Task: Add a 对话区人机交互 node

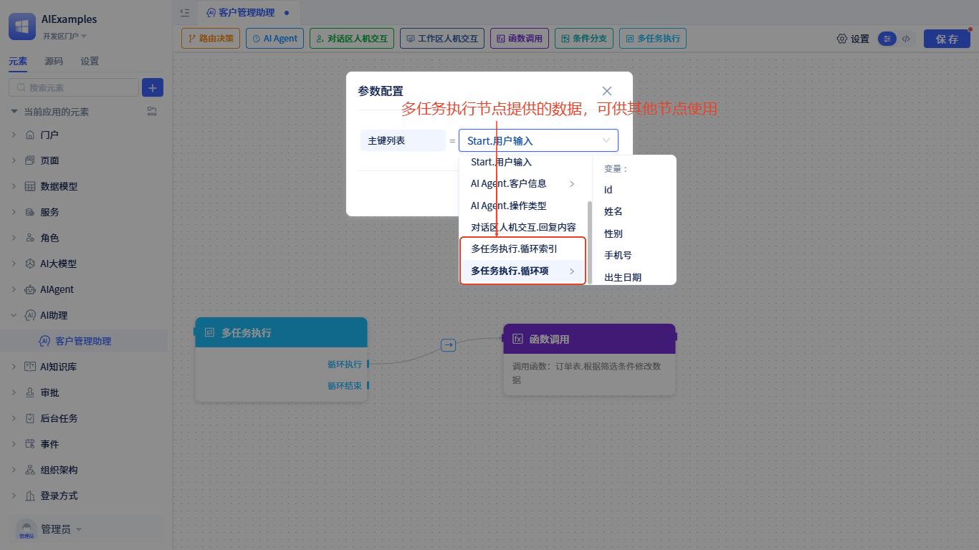Action: click(x=352, y=38)
